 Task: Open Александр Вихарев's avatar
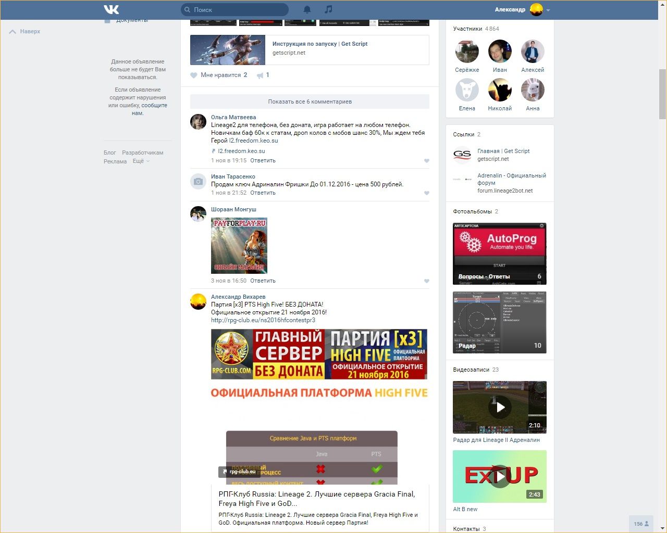click(x=198, y=301)
